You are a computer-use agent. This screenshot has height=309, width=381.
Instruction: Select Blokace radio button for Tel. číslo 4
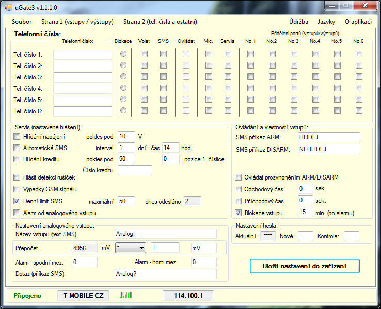(123, 88)
